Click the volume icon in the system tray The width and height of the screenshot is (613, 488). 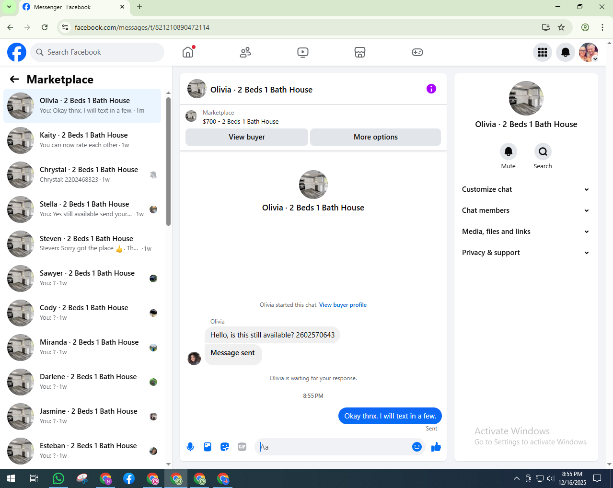point(551,478)
